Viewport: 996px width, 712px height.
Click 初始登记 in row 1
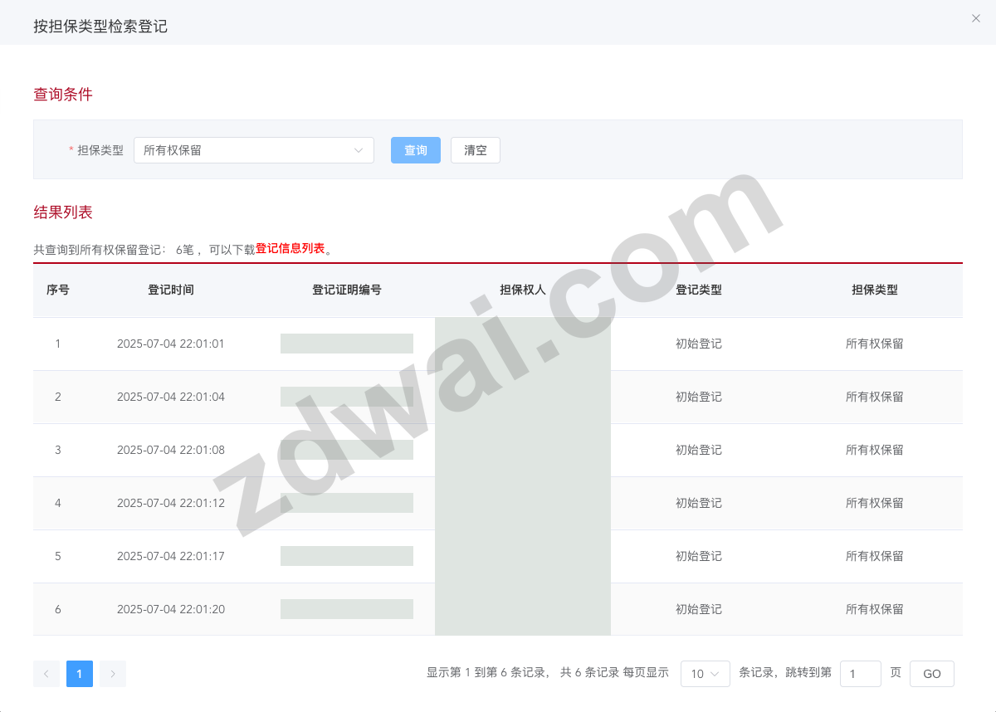699,344
